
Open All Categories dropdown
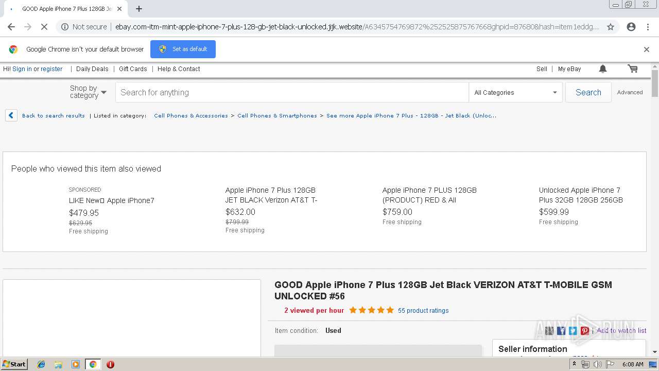(x=515, y=92)
